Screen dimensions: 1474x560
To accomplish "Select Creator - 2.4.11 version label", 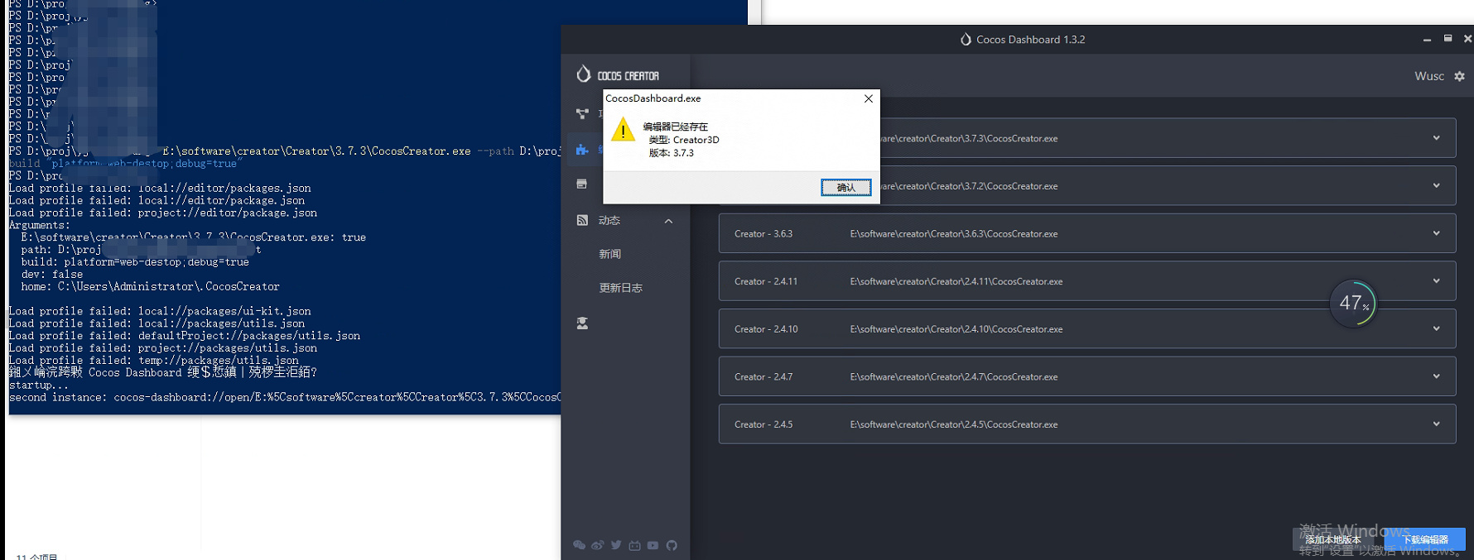I will [766, 281].
